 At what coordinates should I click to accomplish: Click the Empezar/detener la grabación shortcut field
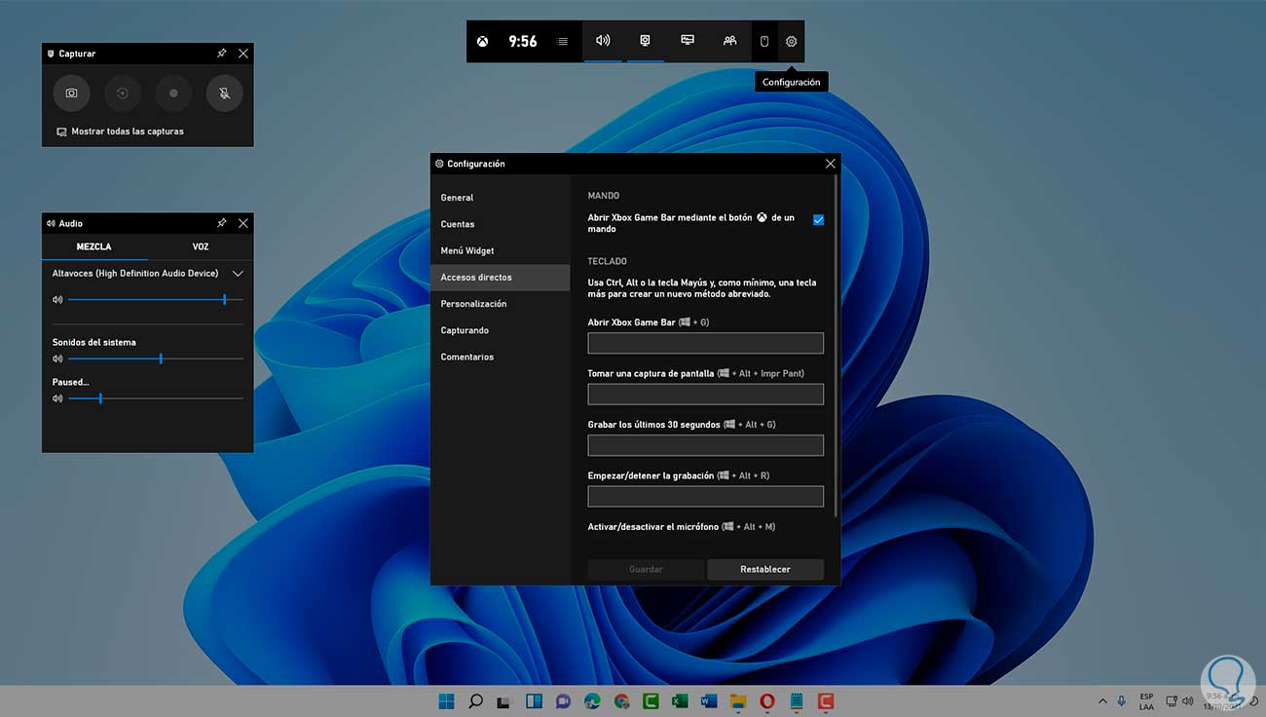(x=706, y=496)
